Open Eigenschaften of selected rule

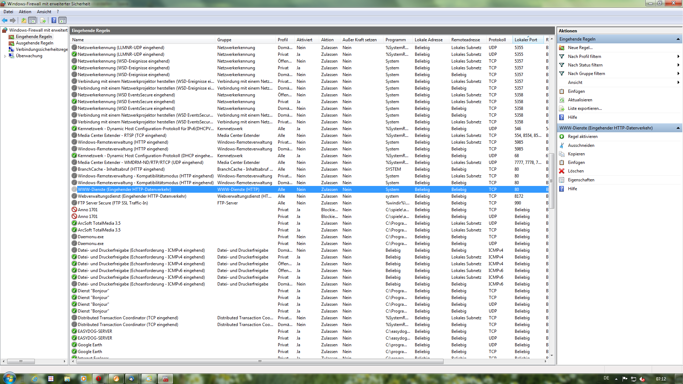pos(581,180)
